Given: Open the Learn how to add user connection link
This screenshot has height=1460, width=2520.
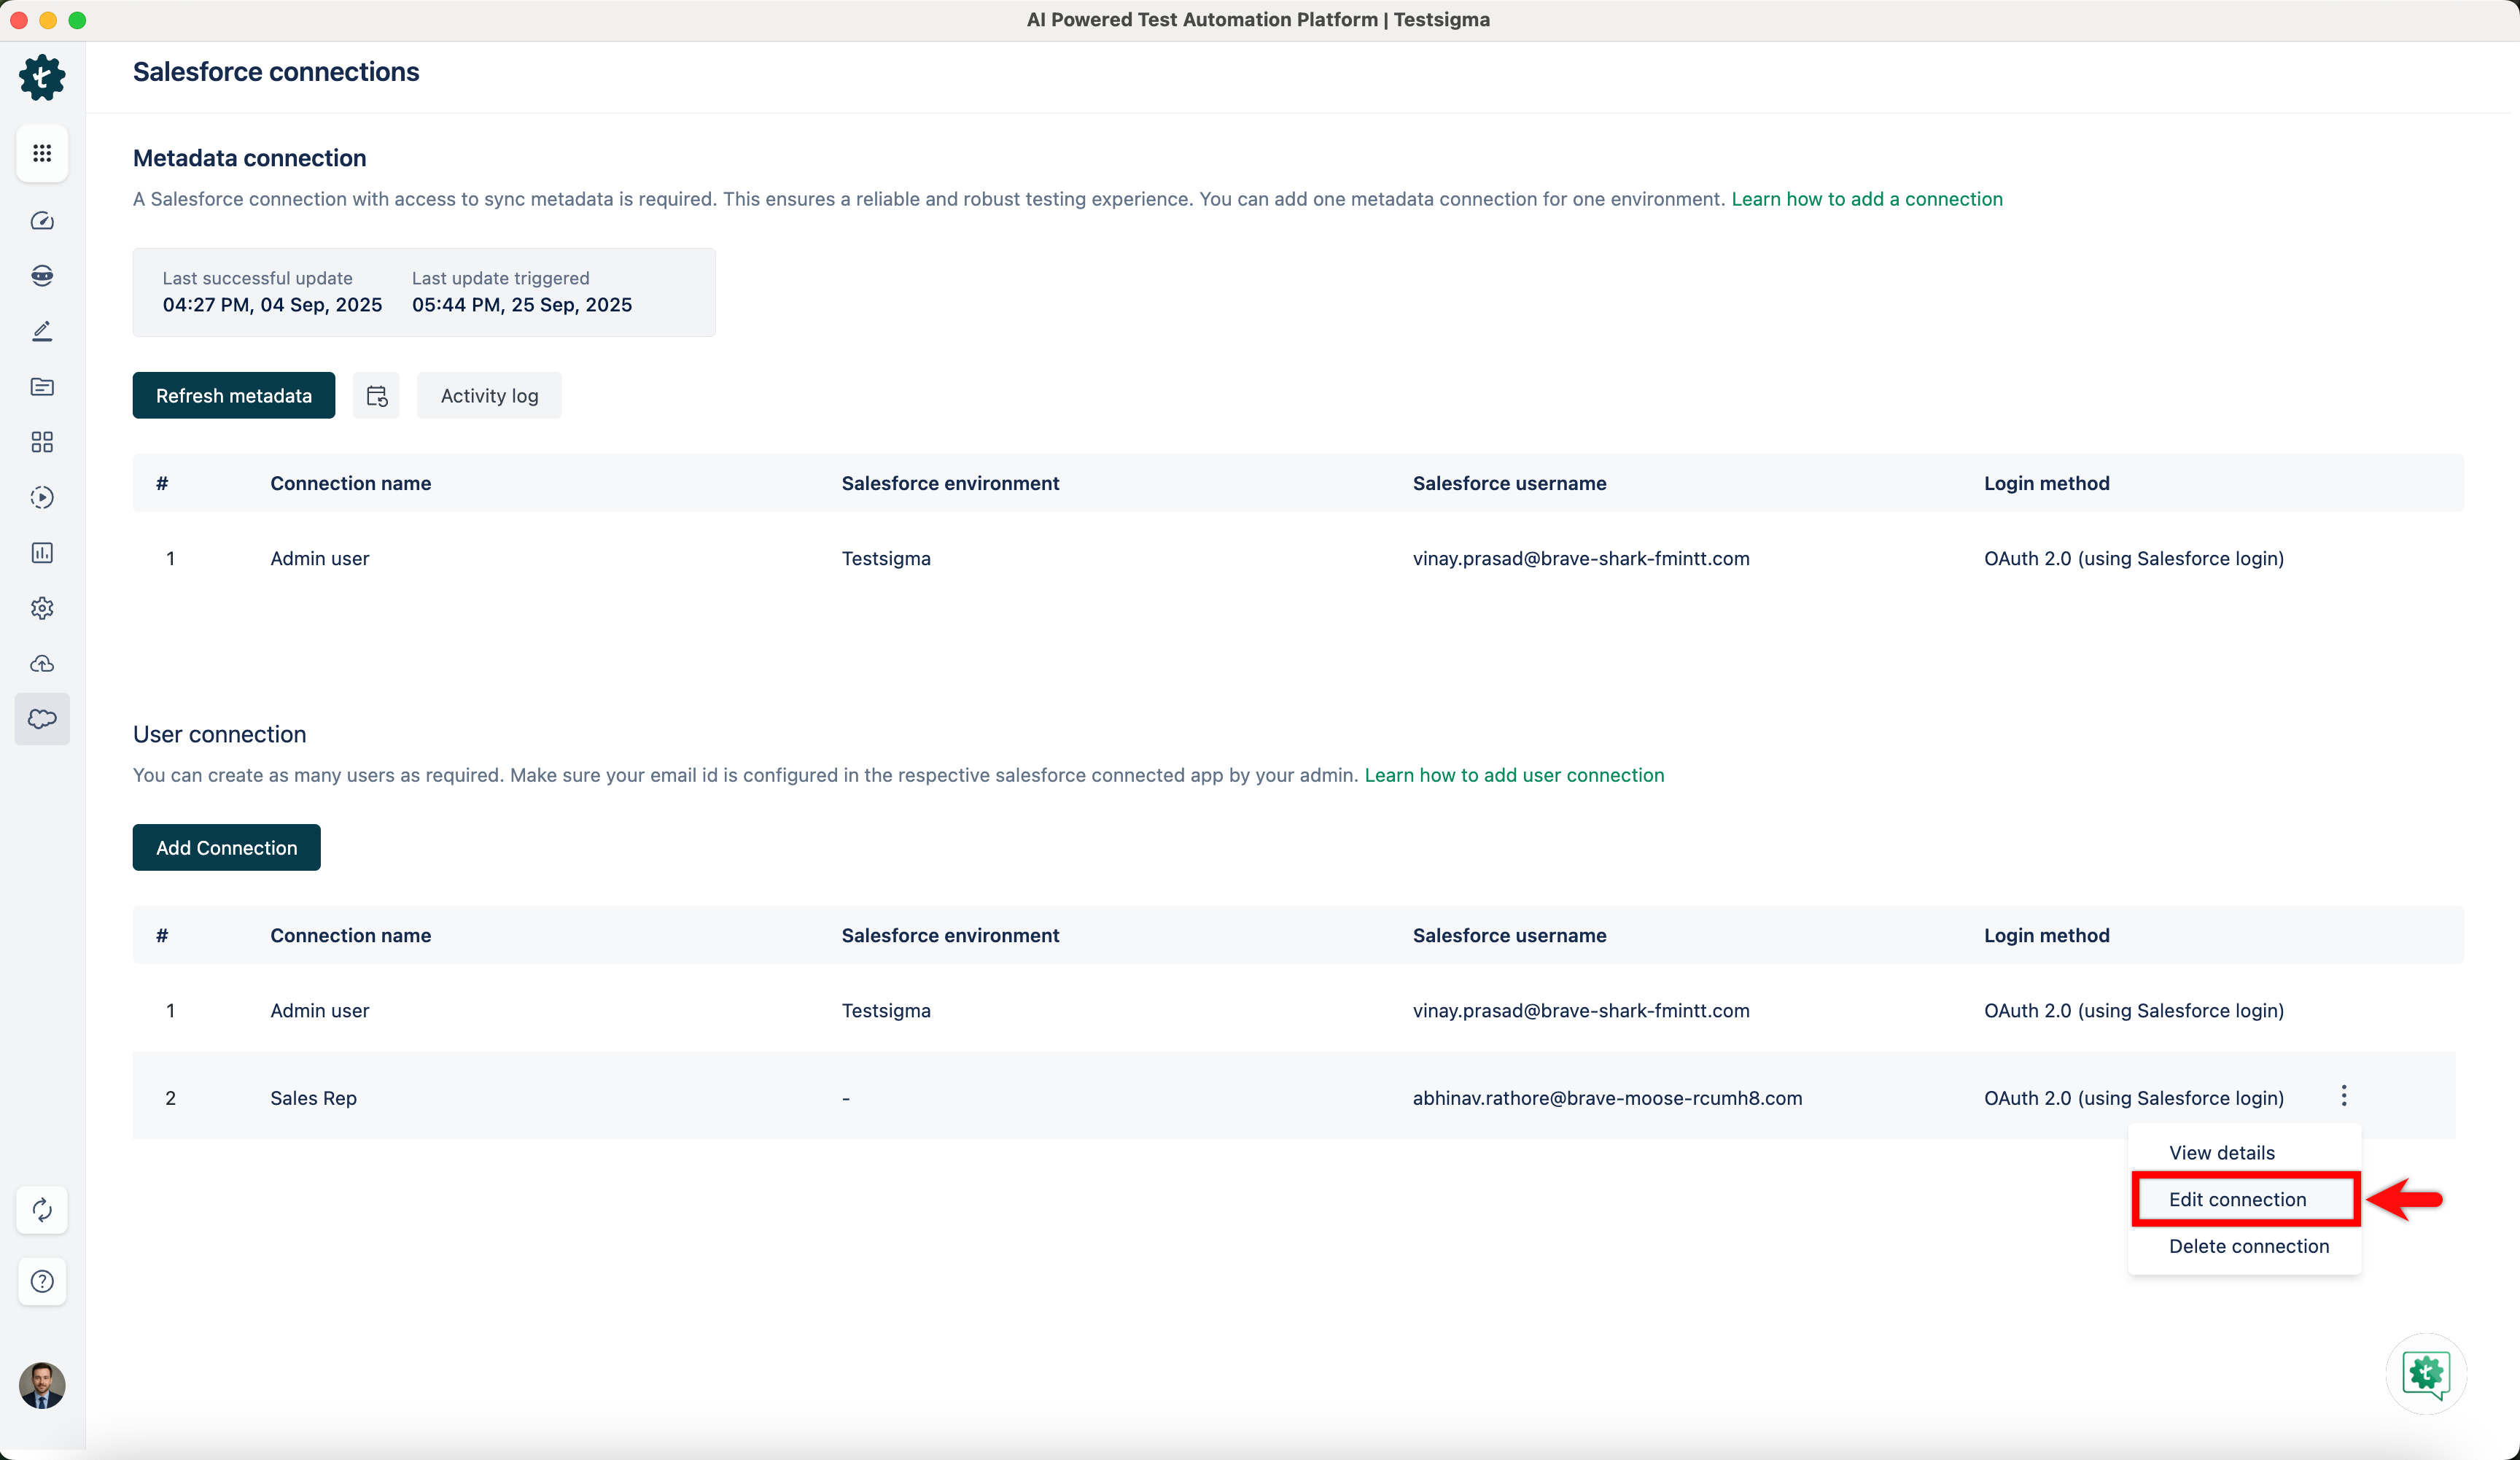Looking at the screenshot, I should [1514, 774].
